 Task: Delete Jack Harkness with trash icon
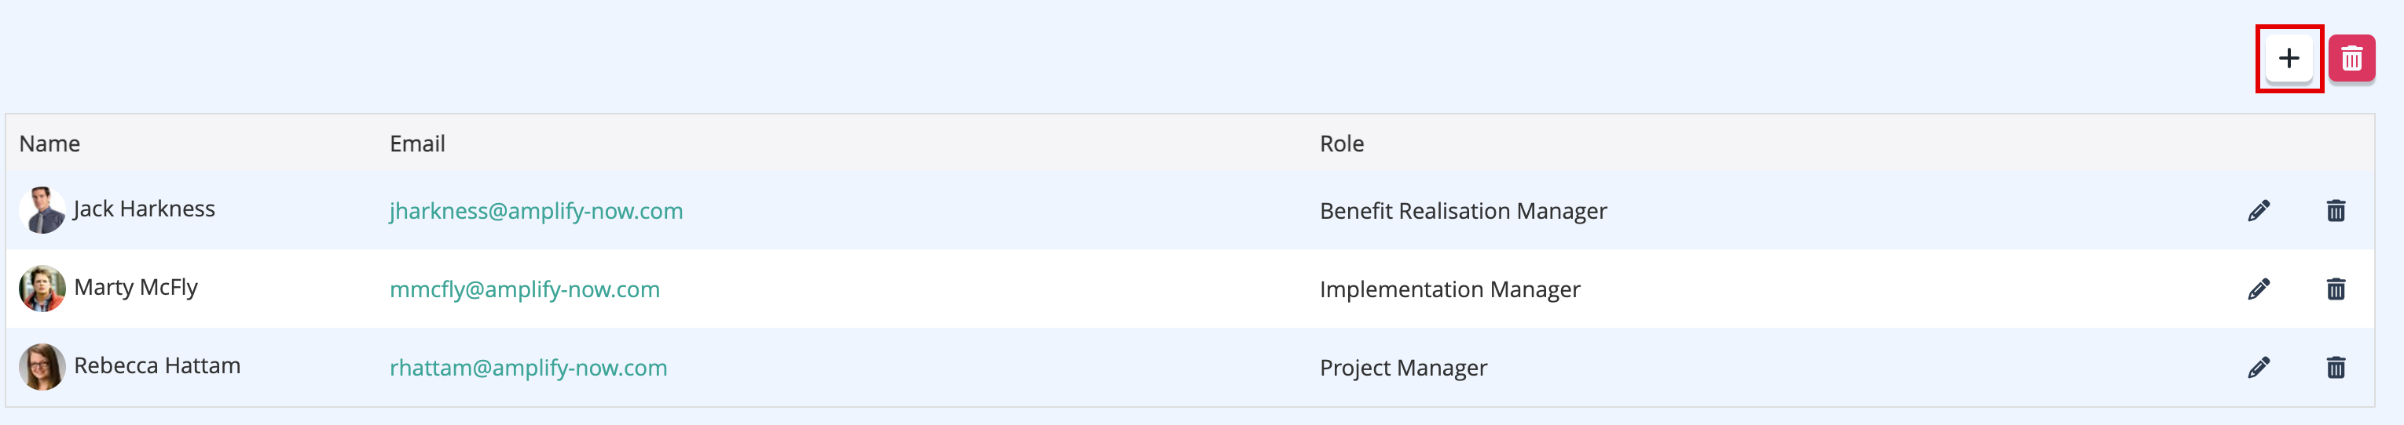click(x=2336, y=211)
